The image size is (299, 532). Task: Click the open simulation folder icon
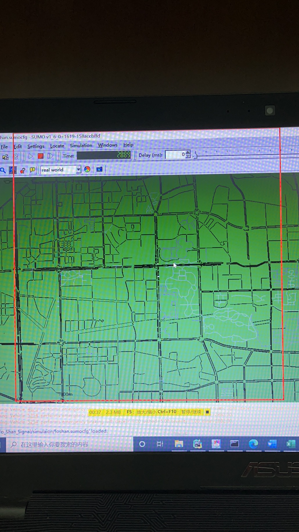(x=6, y=157)
